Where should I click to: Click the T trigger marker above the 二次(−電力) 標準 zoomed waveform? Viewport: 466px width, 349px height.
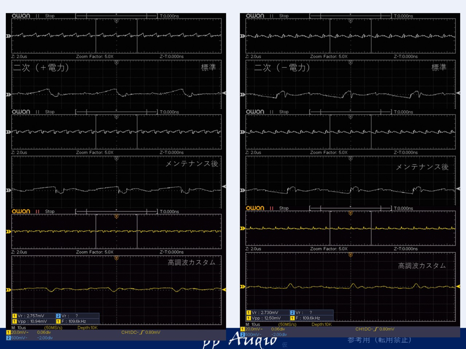(x=351, y=62)
